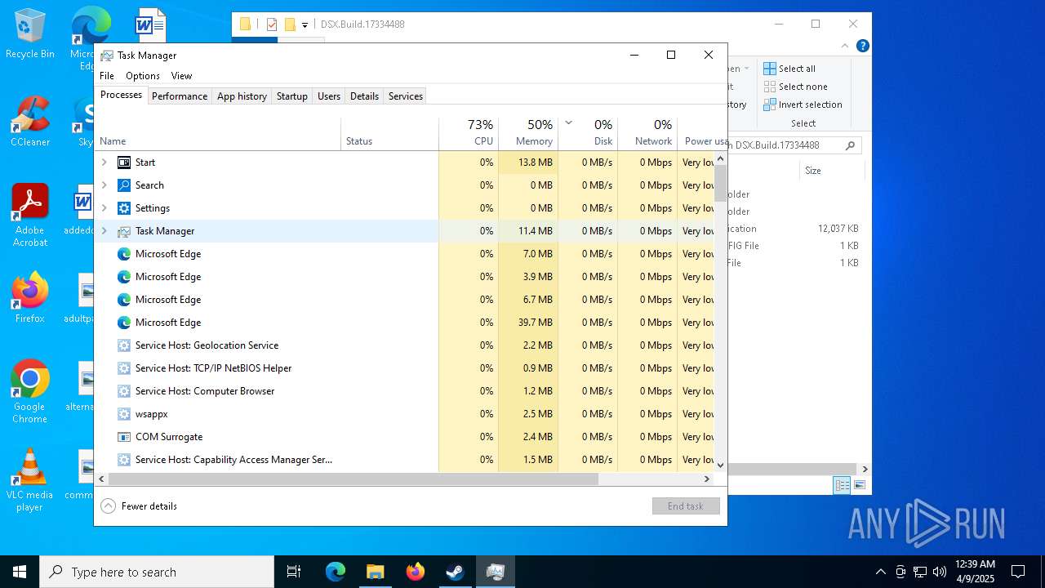
Task: Expand the Task Manager process group
Action: click(x=104, y=231)
